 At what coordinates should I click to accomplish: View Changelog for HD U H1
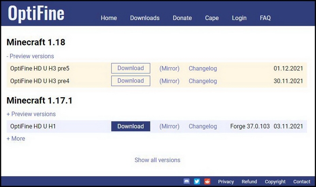coord(203,126)
